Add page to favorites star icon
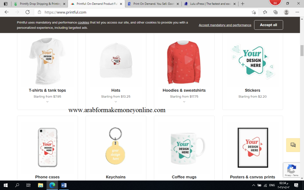This screenshot has height=190, width=304. (254, 12)
